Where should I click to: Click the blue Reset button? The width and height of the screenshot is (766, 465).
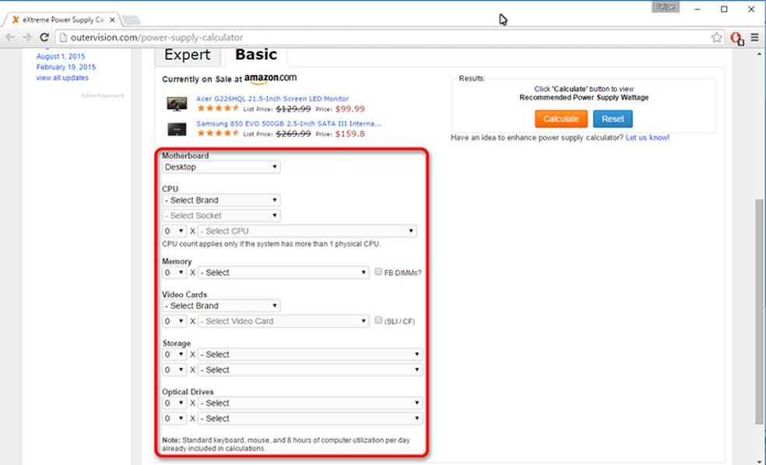tap(613, 119)
